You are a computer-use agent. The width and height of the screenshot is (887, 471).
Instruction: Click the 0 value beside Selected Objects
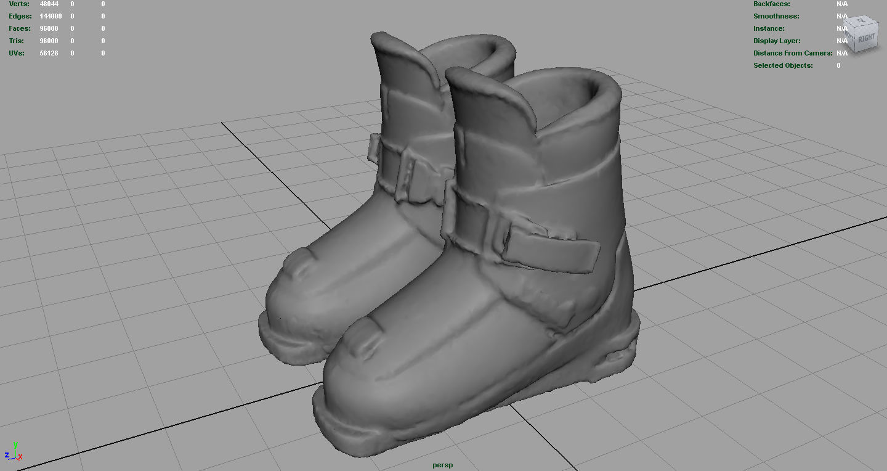pyautogui.click(x=838, y=65)
